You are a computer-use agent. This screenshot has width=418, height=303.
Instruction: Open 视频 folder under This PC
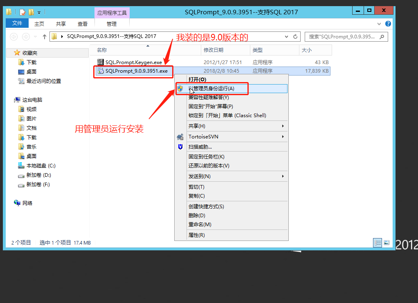point(31,109)
